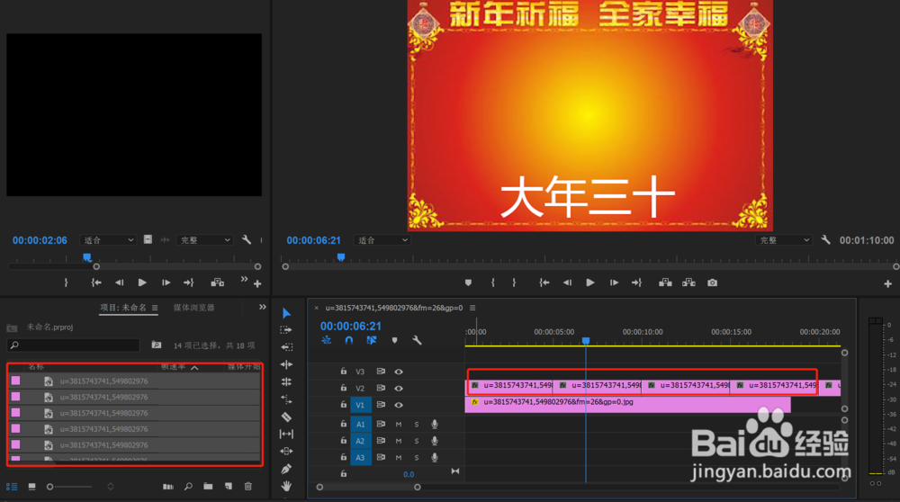
Task: Open Program monitor button editor plus
Action: pyautogui.click(x=888, y=283)
